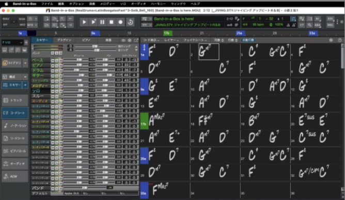Image resolution: width=345 pixels, height=200 pixels.
Task: Click the right arrow icon in the file toolbar
Action: pos(70,25)
